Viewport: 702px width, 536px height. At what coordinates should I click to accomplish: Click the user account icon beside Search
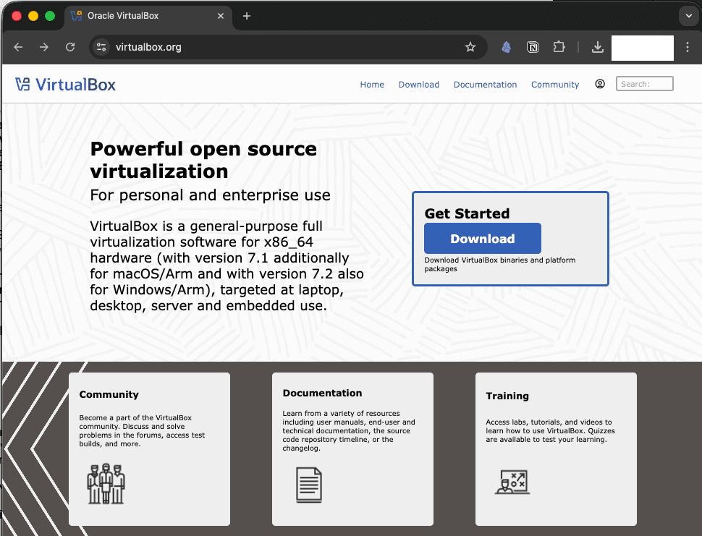click(x=600, y=84)
